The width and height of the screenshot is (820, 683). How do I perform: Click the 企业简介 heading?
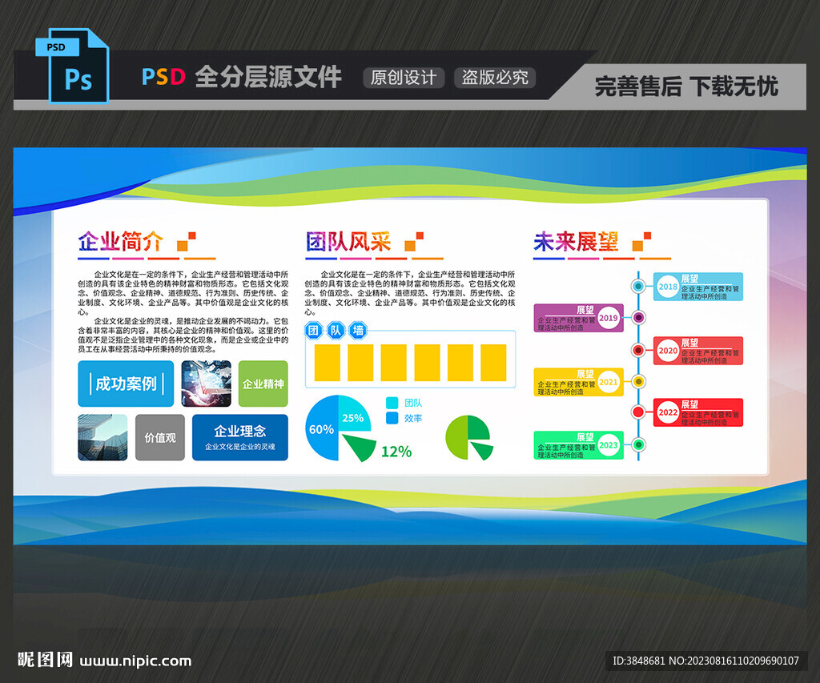(121, 242)
